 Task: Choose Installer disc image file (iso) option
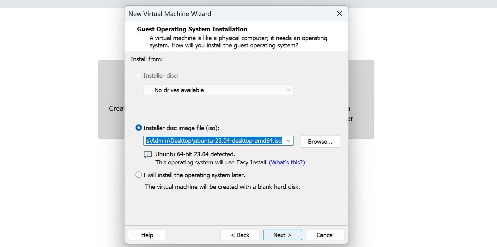coord(138,128)
